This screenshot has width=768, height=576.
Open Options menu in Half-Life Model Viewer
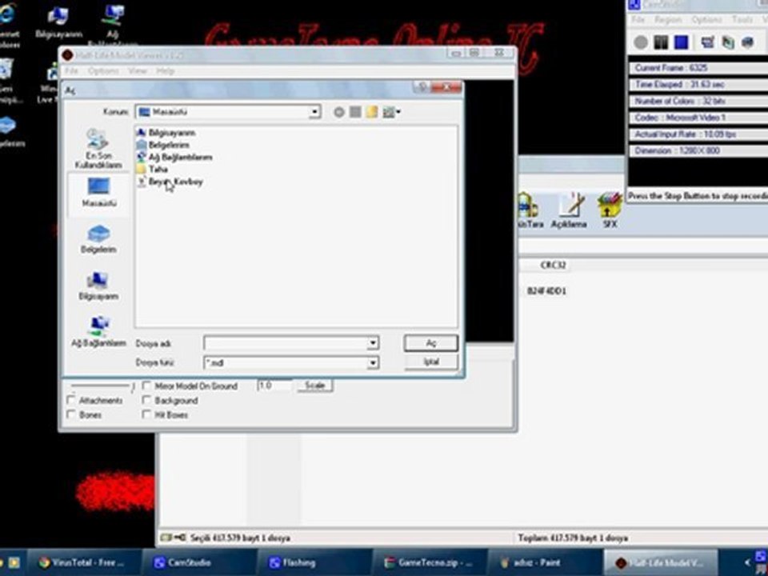tap(103, 71)
